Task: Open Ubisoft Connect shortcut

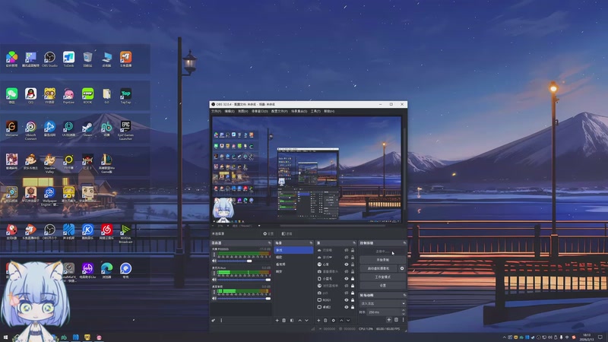Action: click(x=30, y=131)
